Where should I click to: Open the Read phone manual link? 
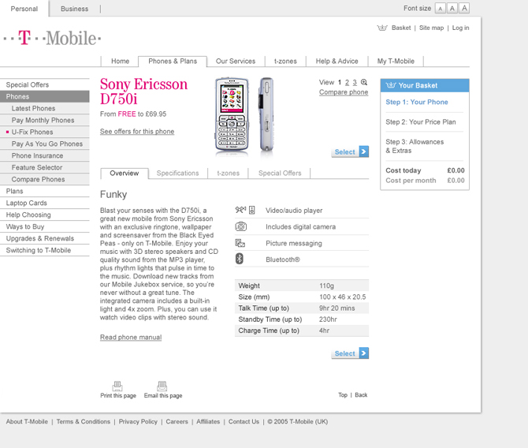click(x=131, y=338)
